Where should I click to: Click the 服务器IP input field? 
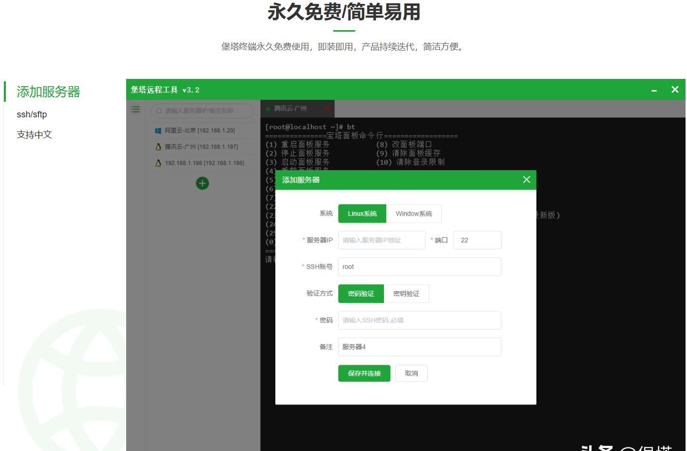pos(382,240)
